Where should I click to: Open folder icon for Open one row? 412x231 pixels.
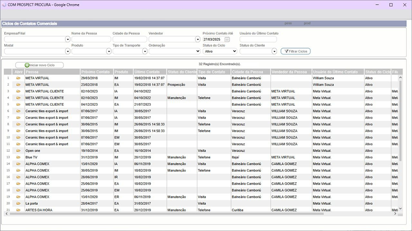pyautogui.click(x=18, y=151)
